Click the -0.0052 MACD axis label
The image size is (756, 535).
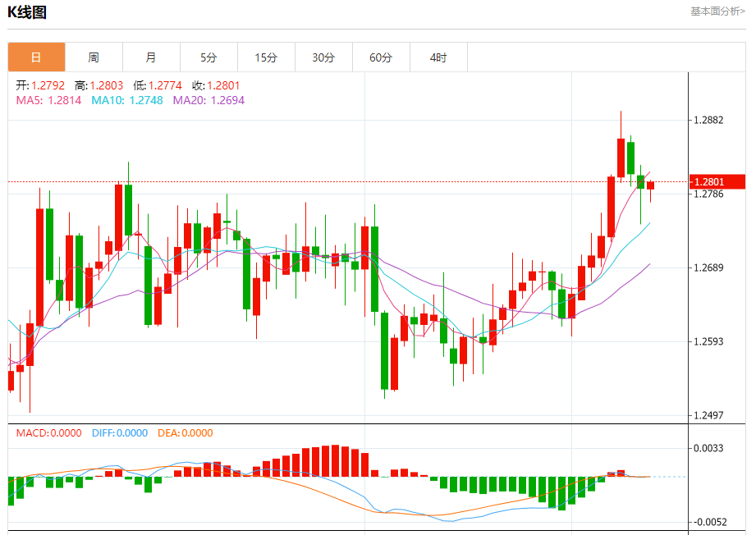tap(708, 522)
